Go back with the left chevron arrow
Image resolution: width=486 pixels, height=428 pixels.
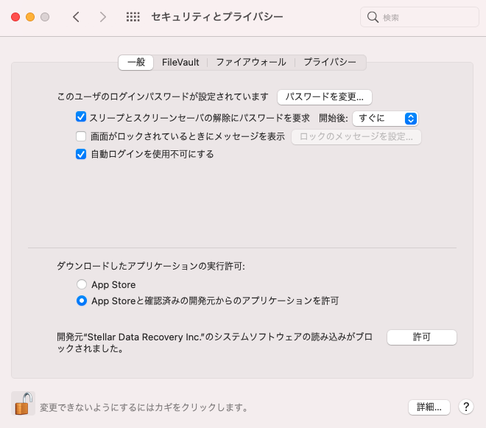[x=77, y=17]
